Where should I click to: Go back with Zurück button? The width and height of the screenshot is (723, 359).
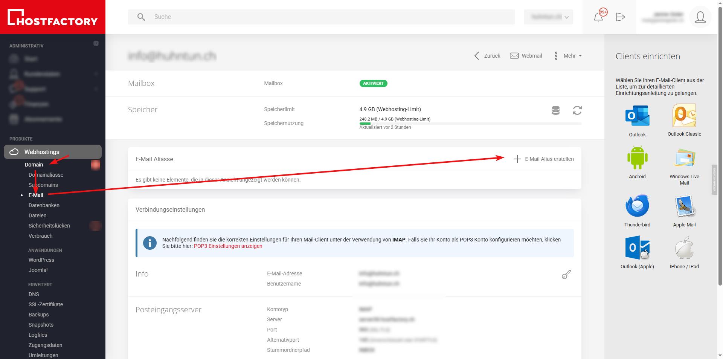487,56
